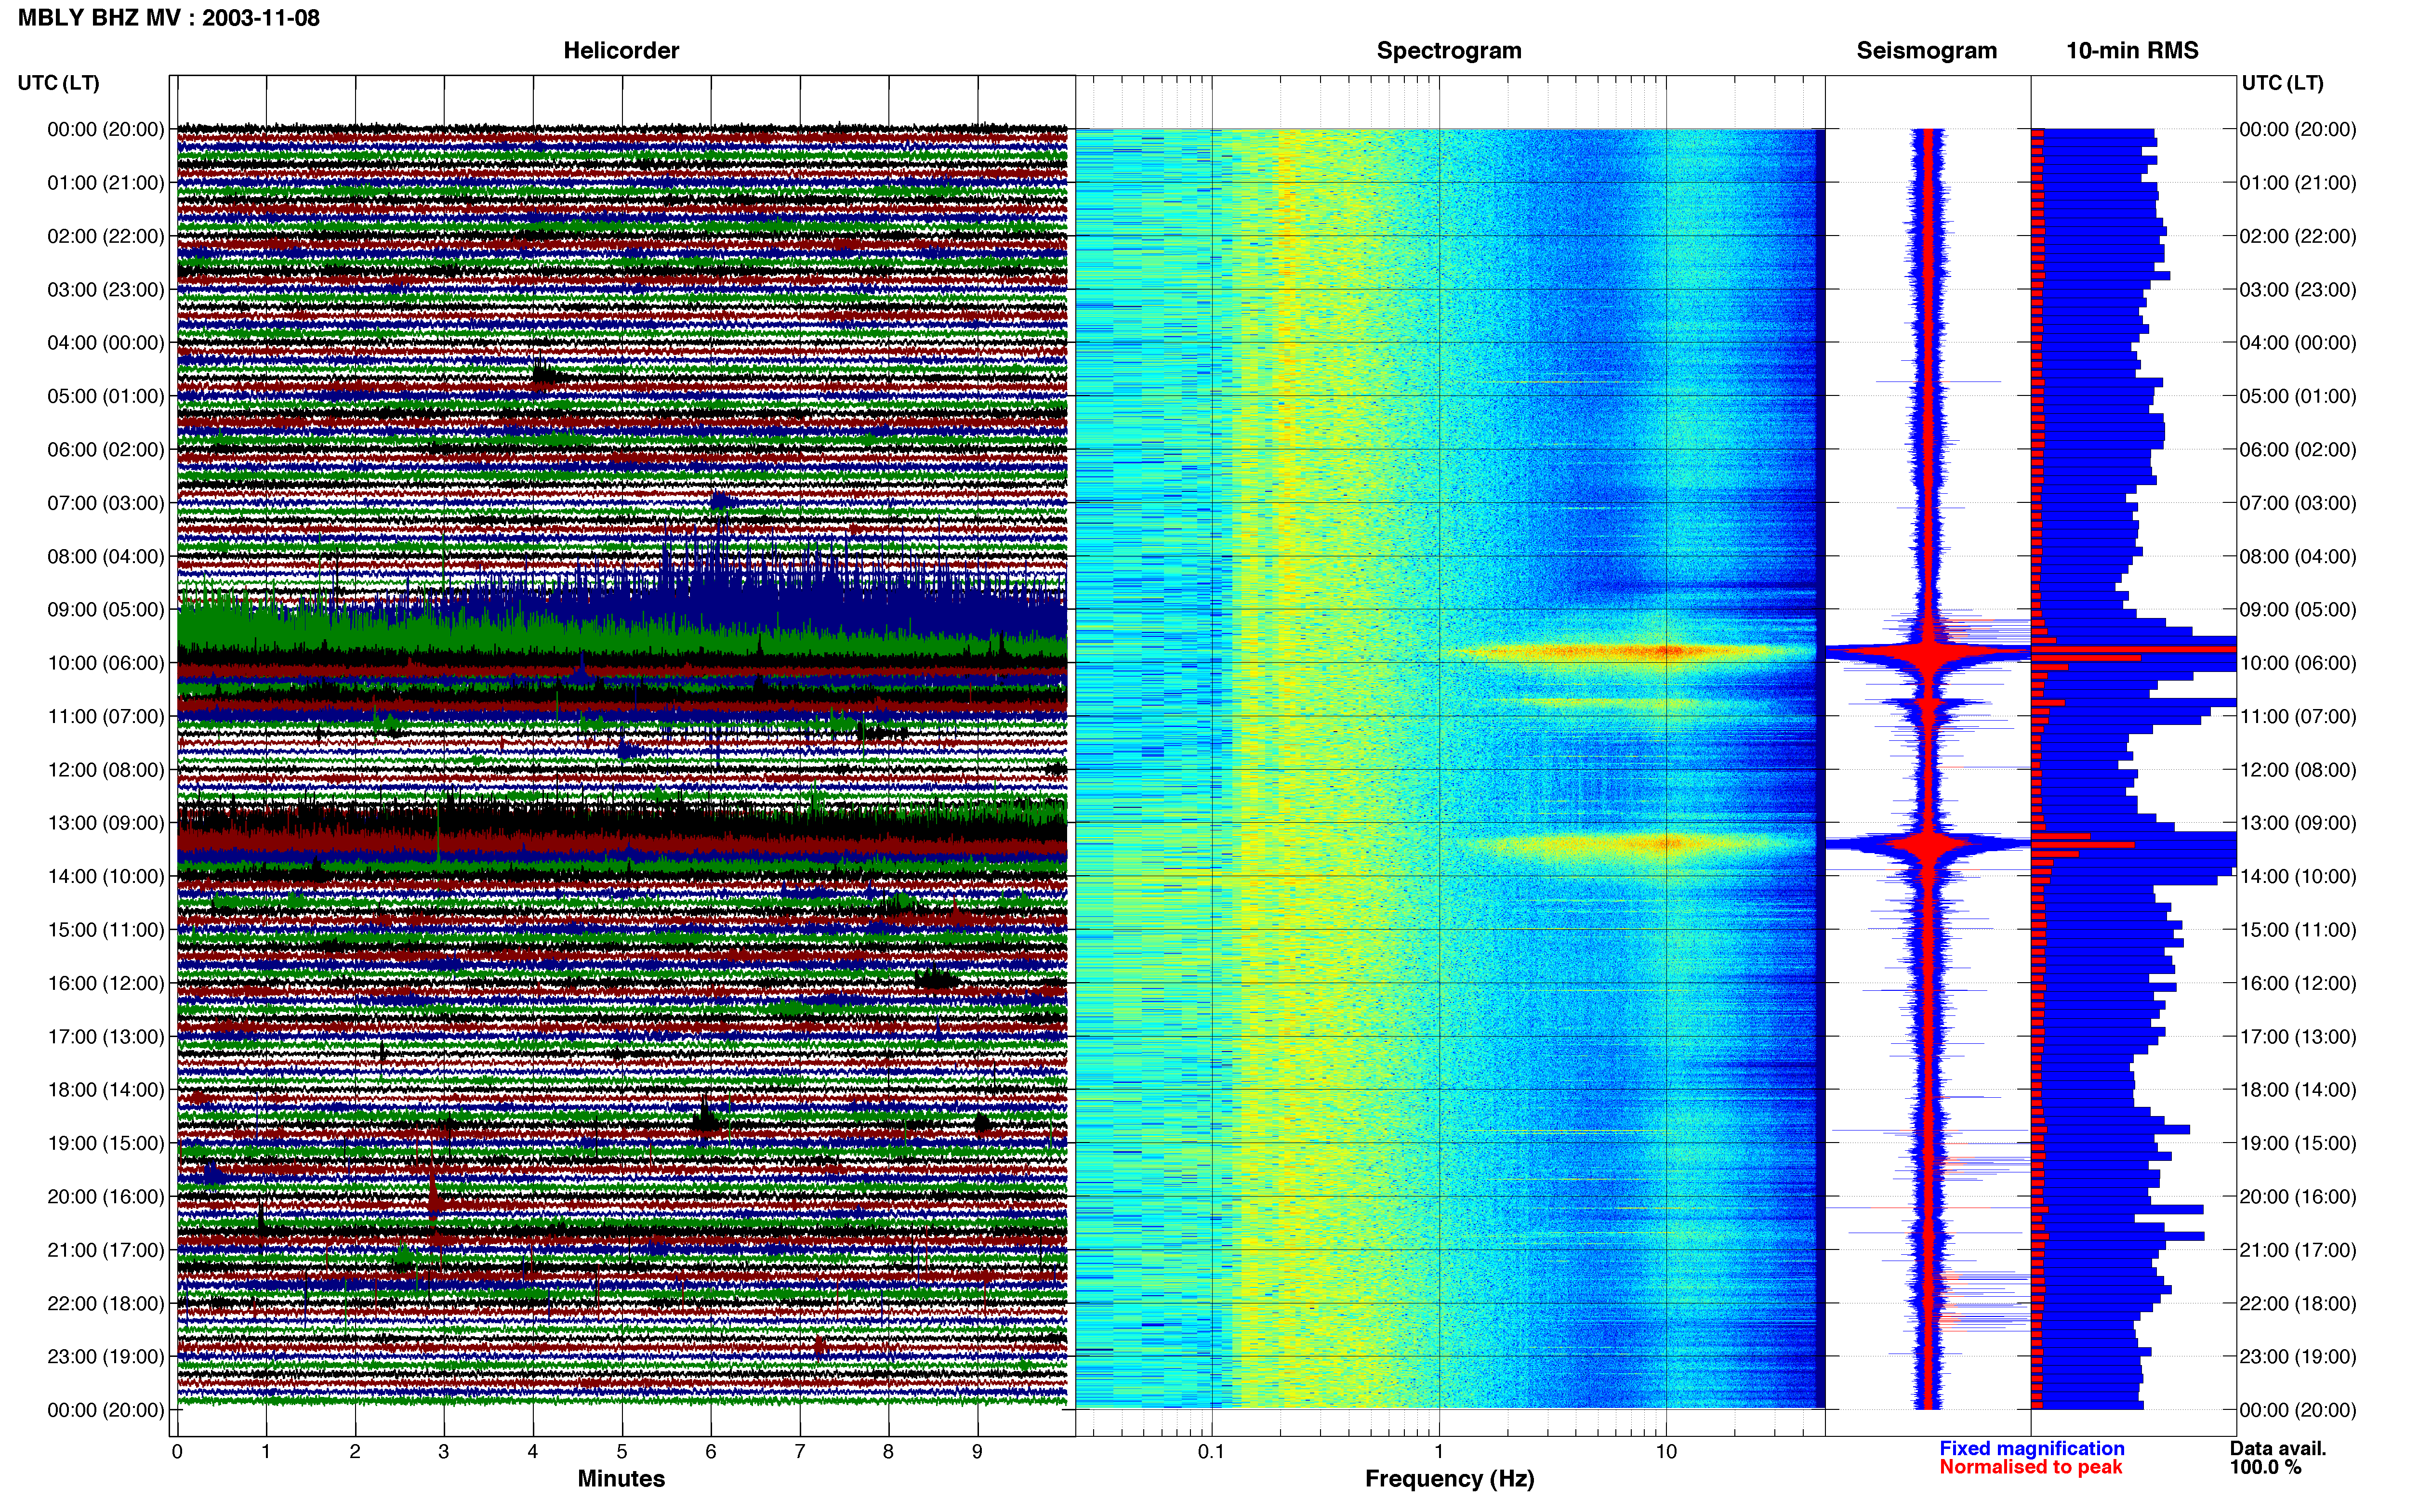Select '13:00 (09:00)' on the RMS-side time axis
The height and width of the screenshot is (1512, 2418).
[2298, 823]
